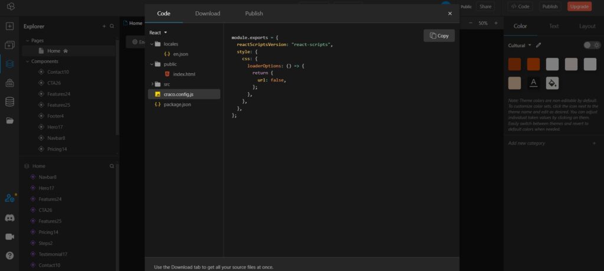Viewport: 604px width, 271px height.
Task: Click the 50% zoom level value
Action: [x=483, y=23]
